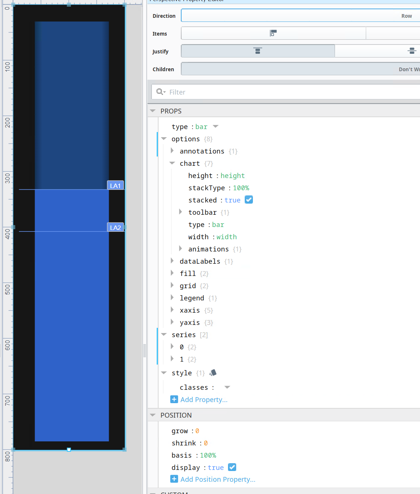Screen dimensions: 420x494
Task: Select the Don't Wrap children option
Action: coord(300,69)
